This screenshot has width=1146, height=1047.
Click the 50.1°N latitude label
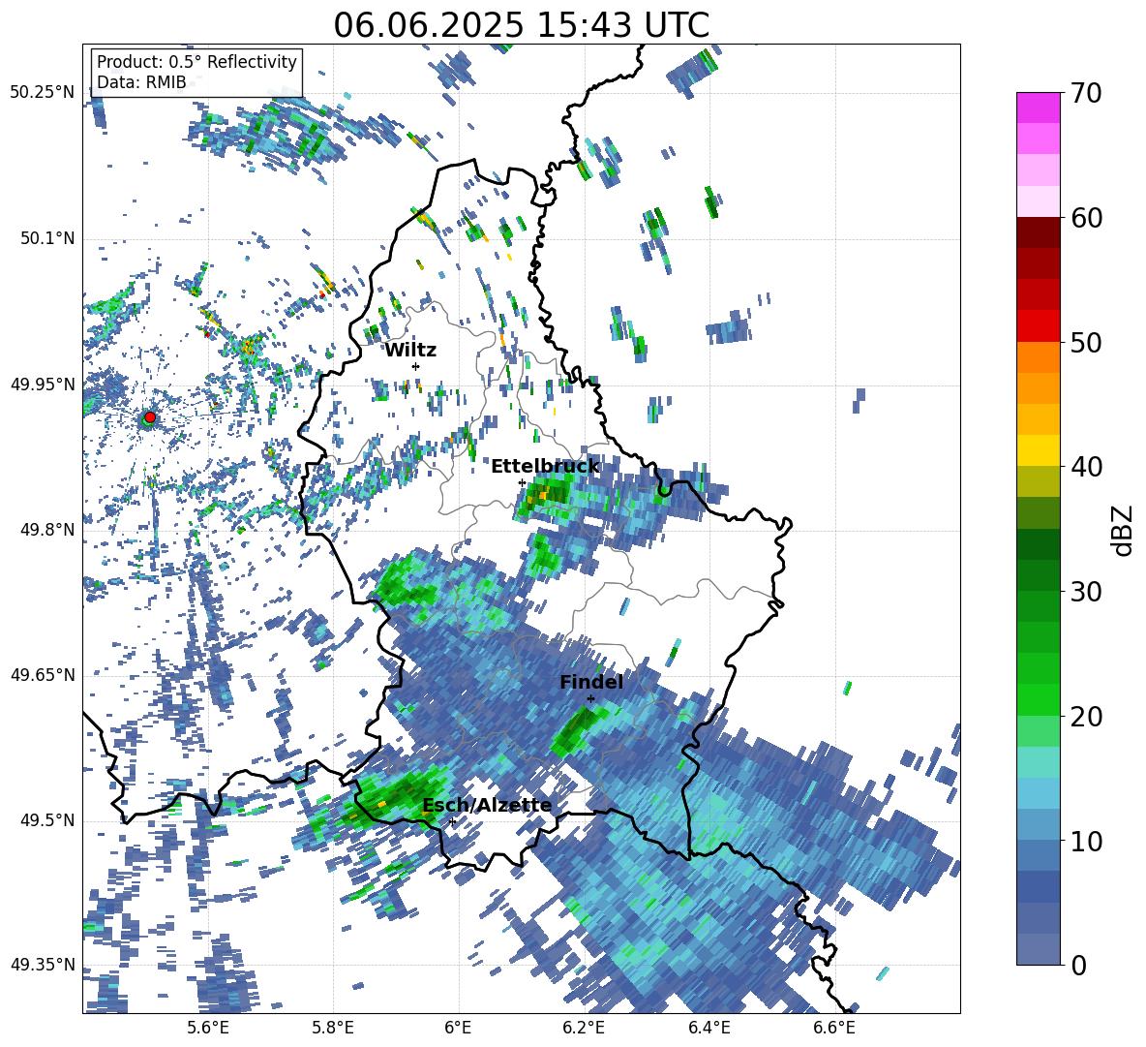coord(46,239)
